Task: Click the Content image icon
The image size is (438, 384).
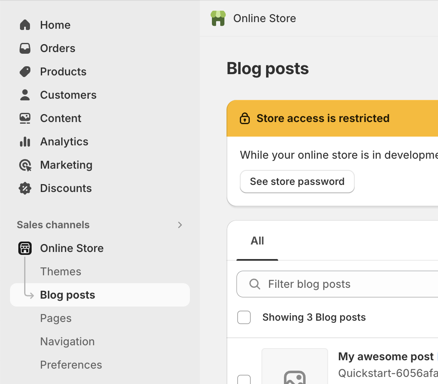Action: [x=25, y=118]
